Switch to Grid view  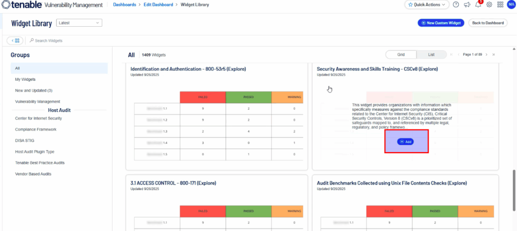(x=401, y=55)
